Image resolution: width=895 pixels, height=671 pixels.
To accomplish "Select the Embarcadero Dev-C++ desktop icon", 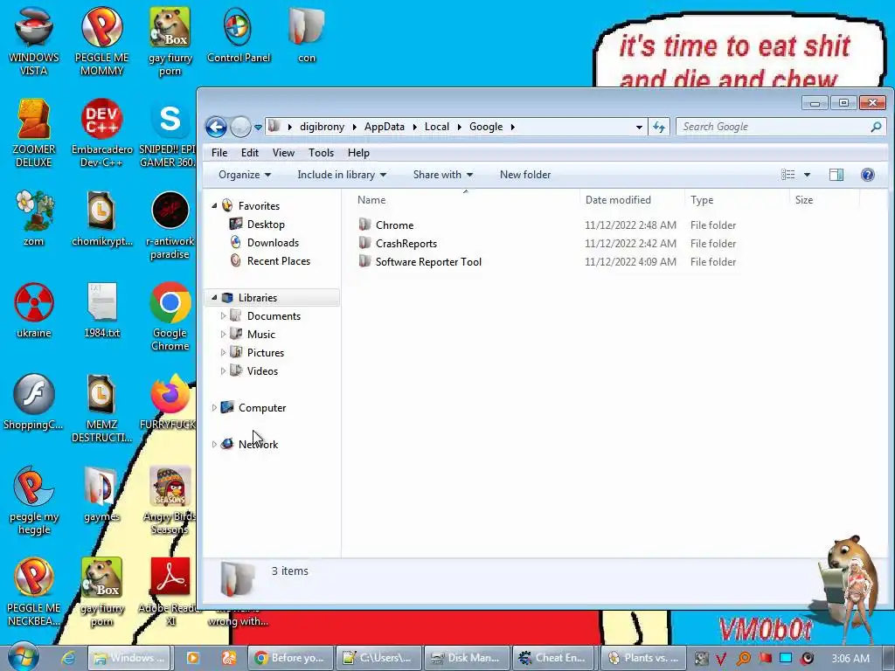I will [x=101, y=133].
